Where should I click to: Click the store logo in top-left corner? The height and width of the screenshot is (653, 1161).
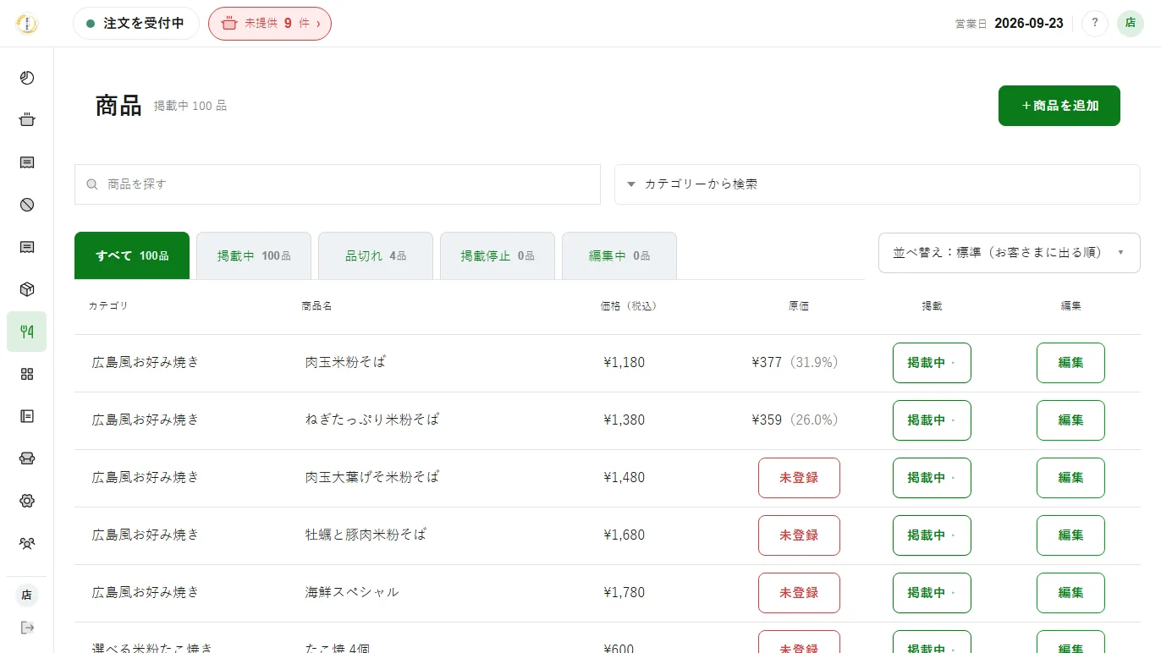click(27, 24)
